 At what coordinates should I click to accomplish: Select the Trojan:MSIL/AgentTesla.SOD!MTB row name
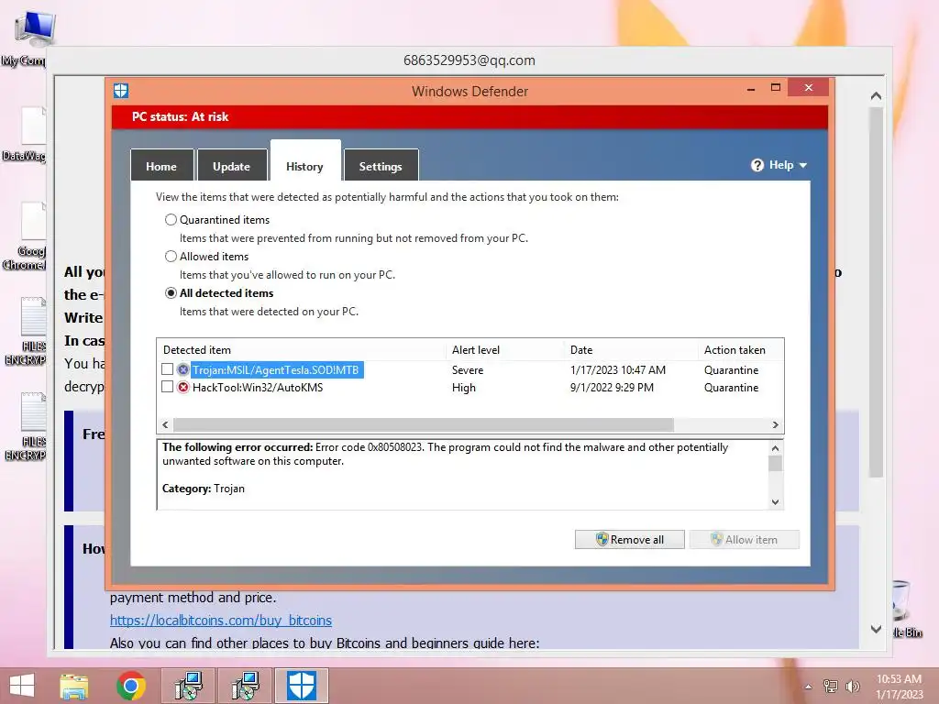275,370
